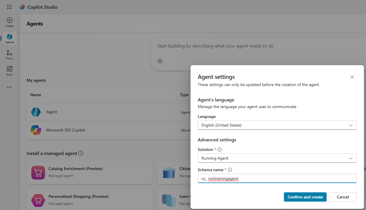Image resolution: width=366 pixels, height=210 pixels.
Task: Expand the Language dropdown
Action: tap(277, 125)
